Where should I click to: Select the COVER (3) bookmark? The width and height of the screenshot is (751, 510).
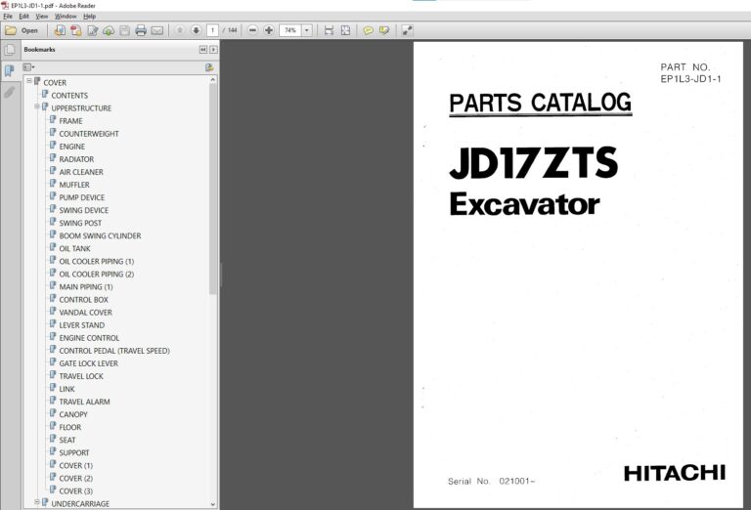coord(75,490)
